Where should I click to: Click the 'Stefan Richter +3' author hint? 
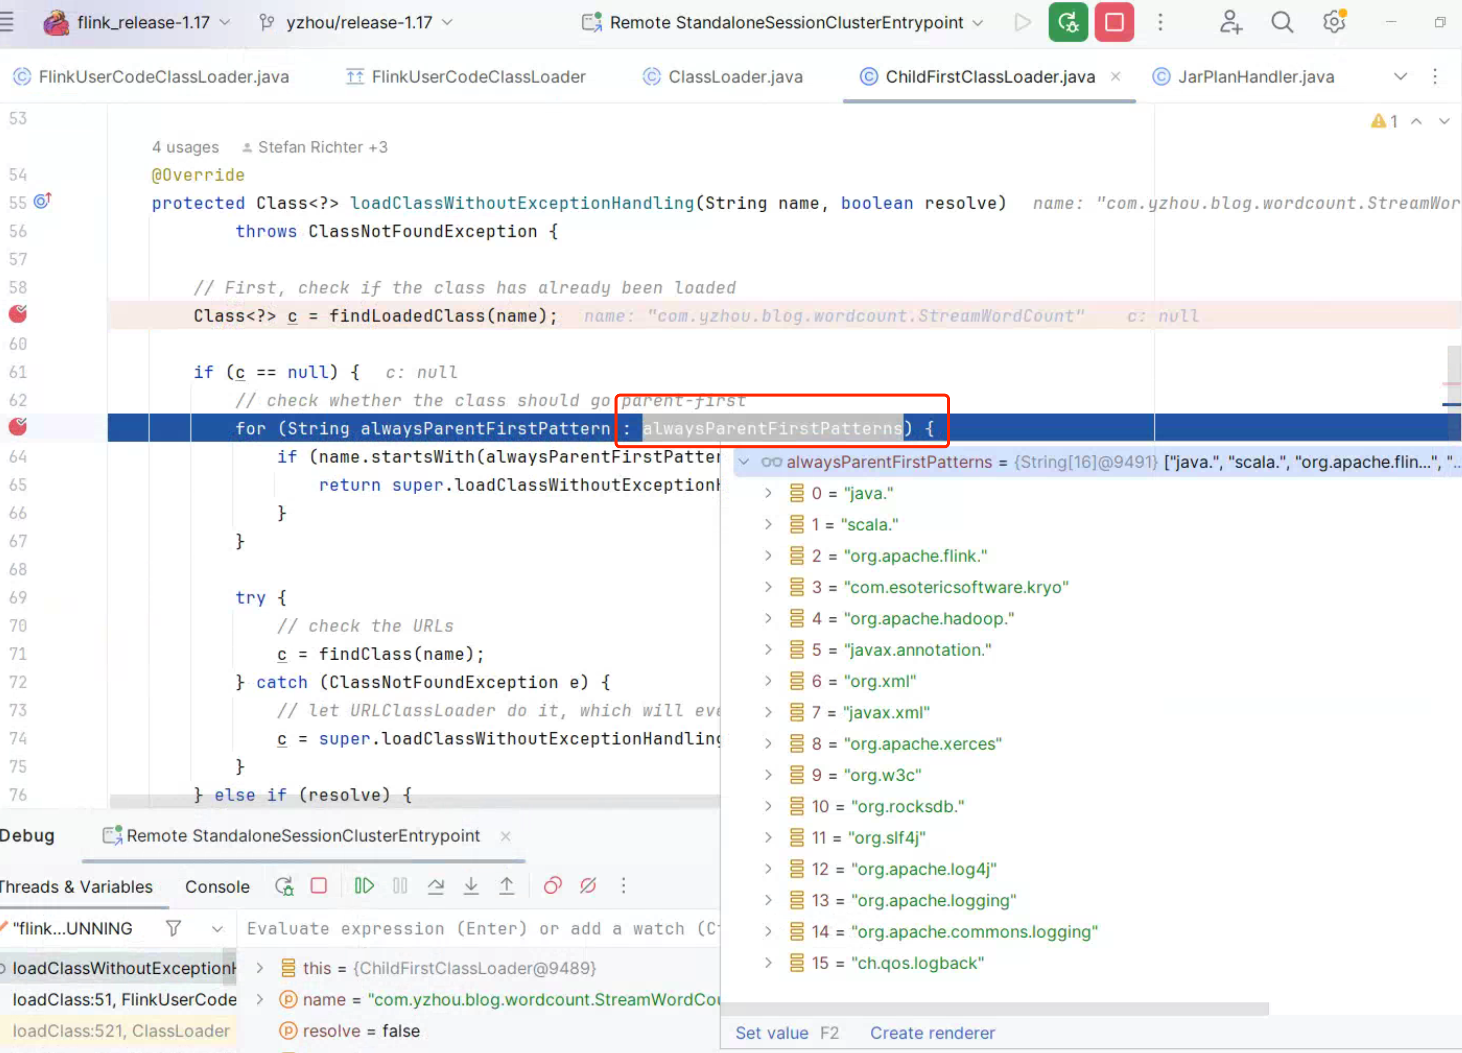click(x=315, y=148)
